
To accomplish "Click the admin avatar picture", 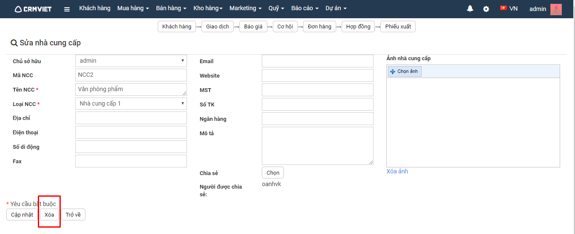I will 556,9.
